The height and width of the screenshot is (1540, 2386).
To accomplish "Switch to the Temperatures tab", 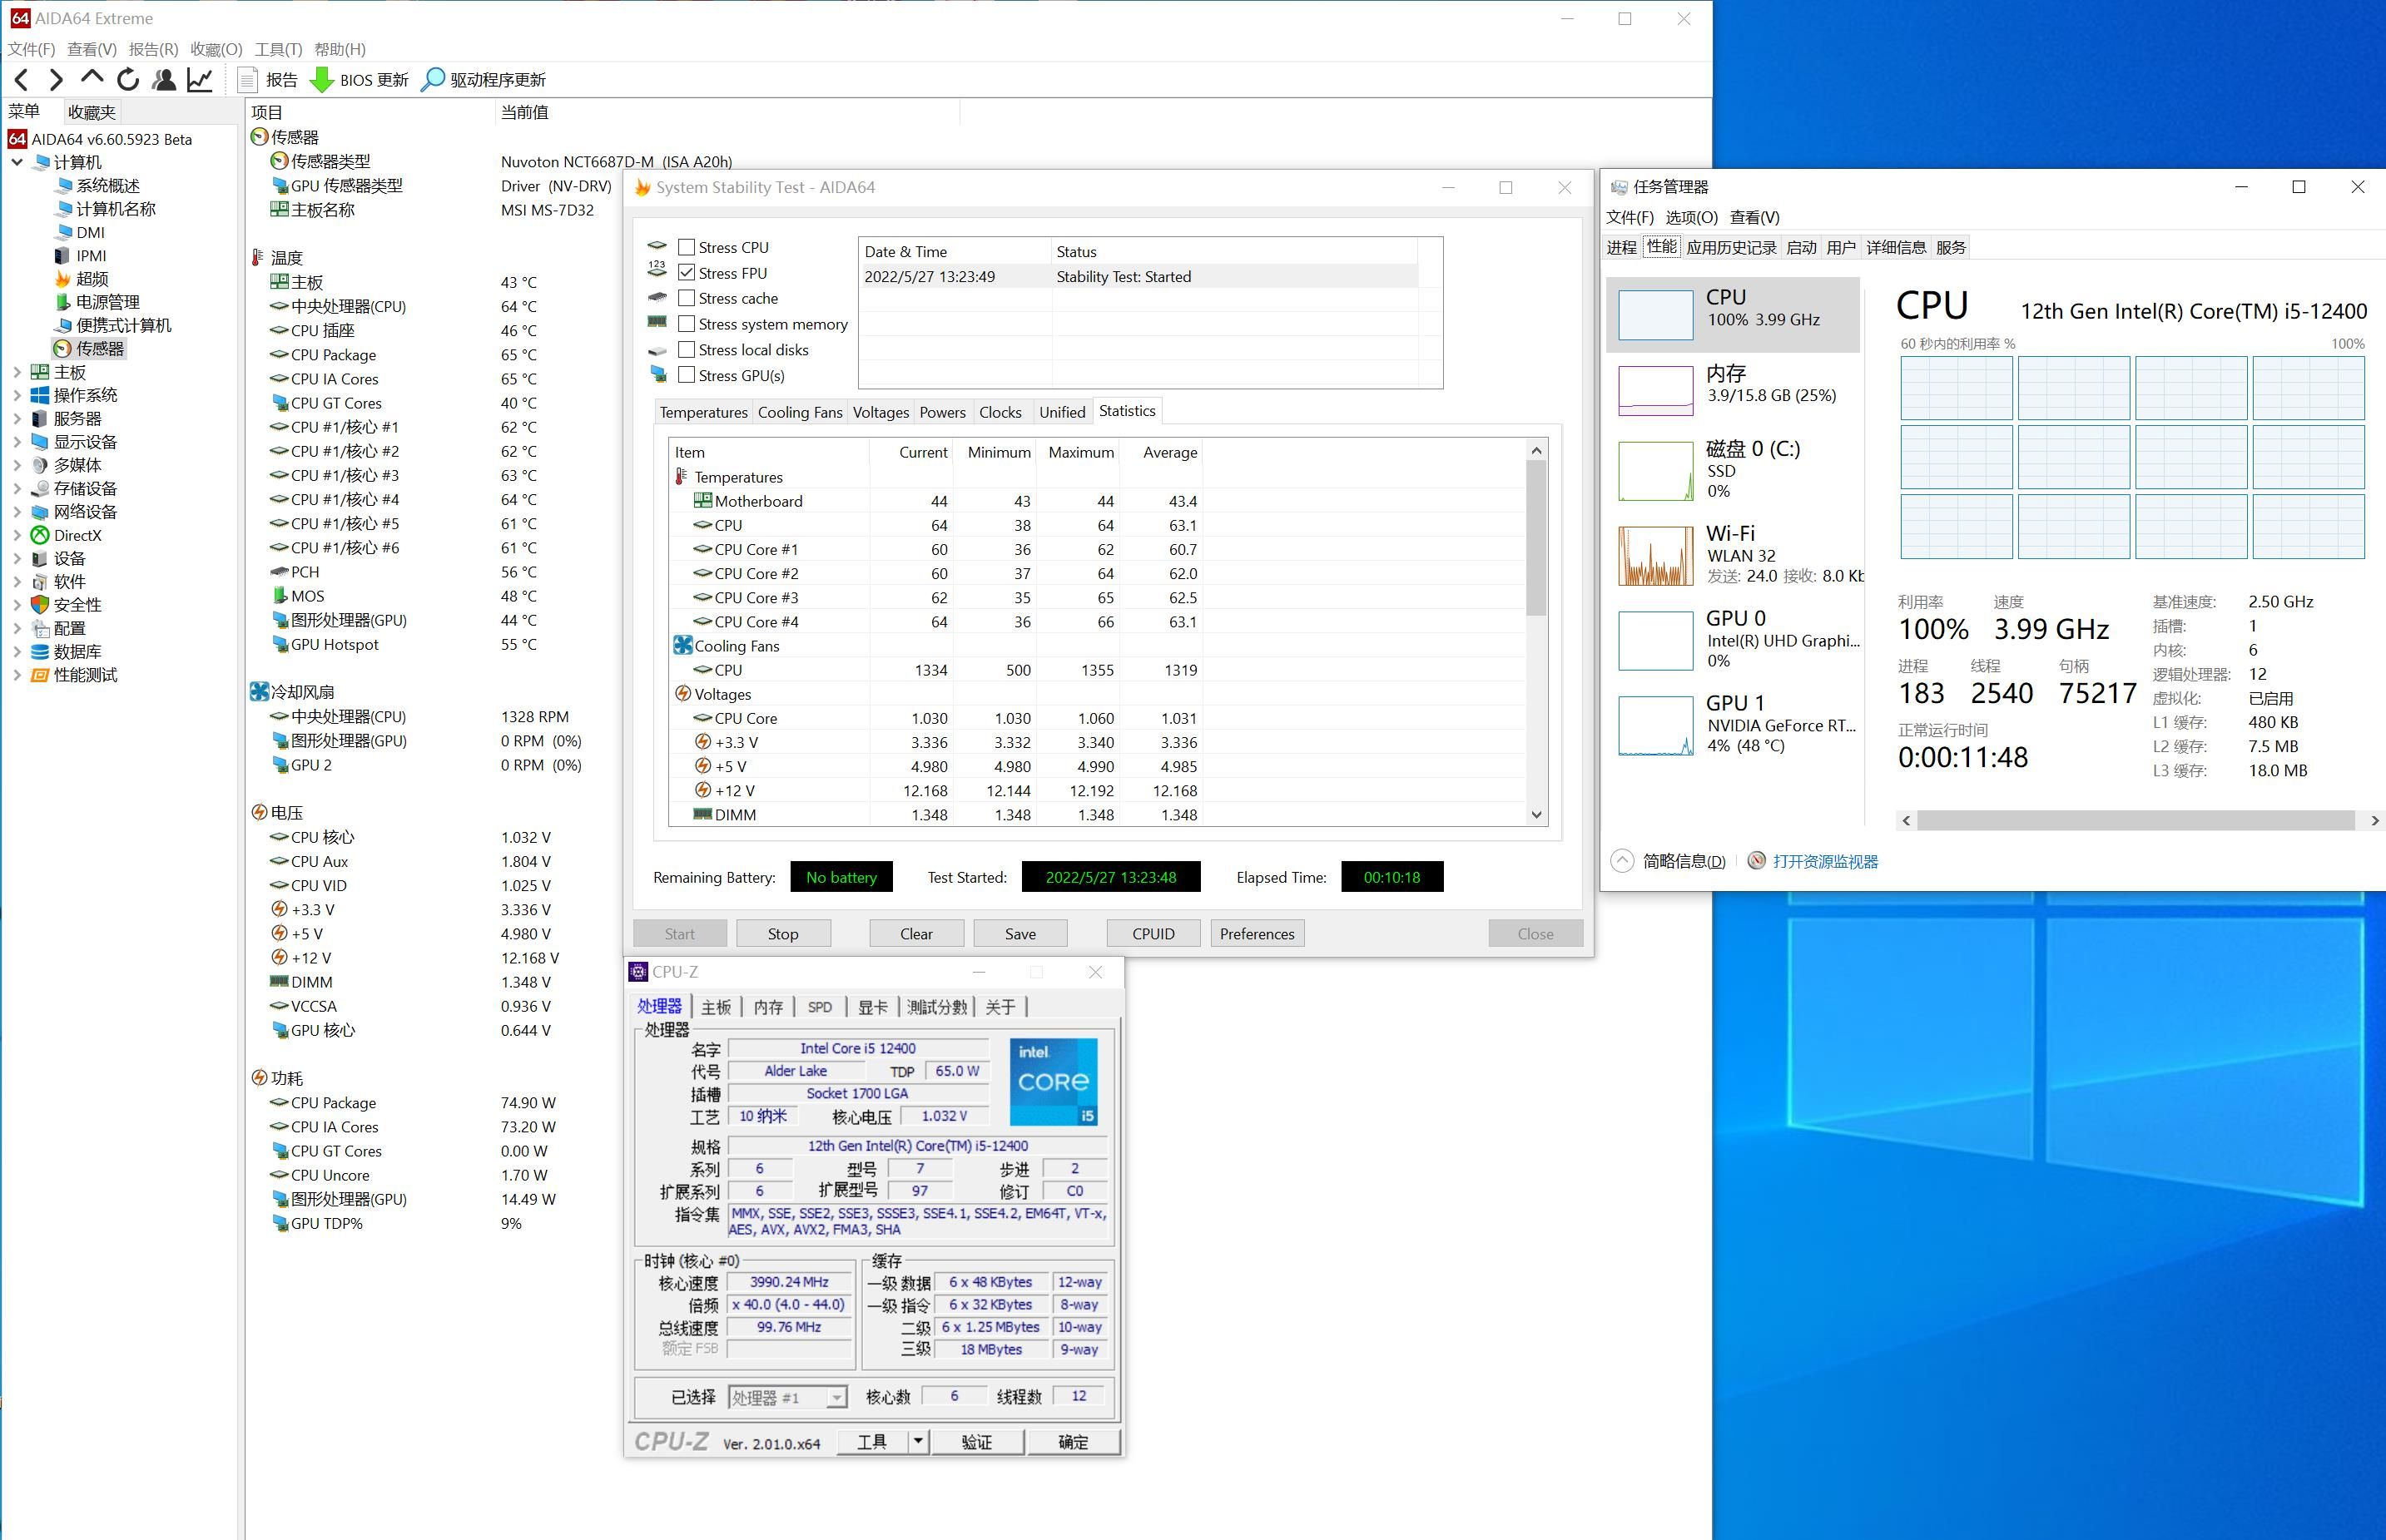I will pyautogui.click(x=703, y=412).
